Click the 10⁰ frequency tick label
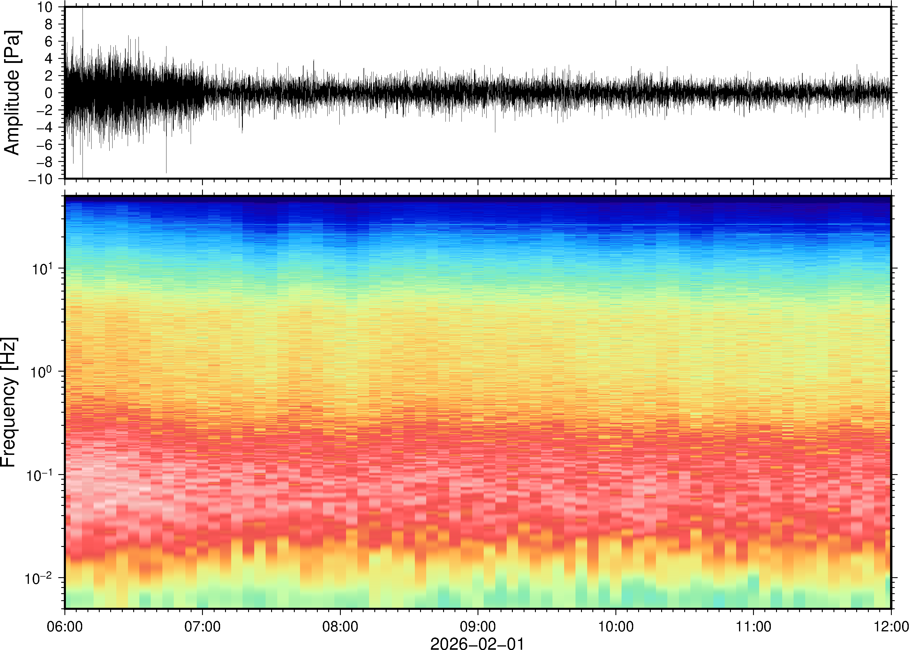 click(x=42, y=371)
